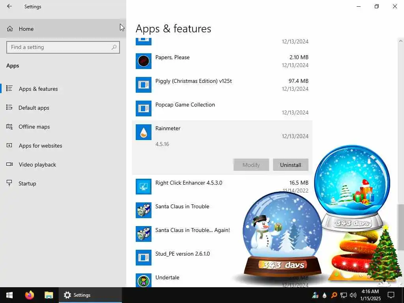Click the Apps & features list icon in sidebar

pos(9,88)
